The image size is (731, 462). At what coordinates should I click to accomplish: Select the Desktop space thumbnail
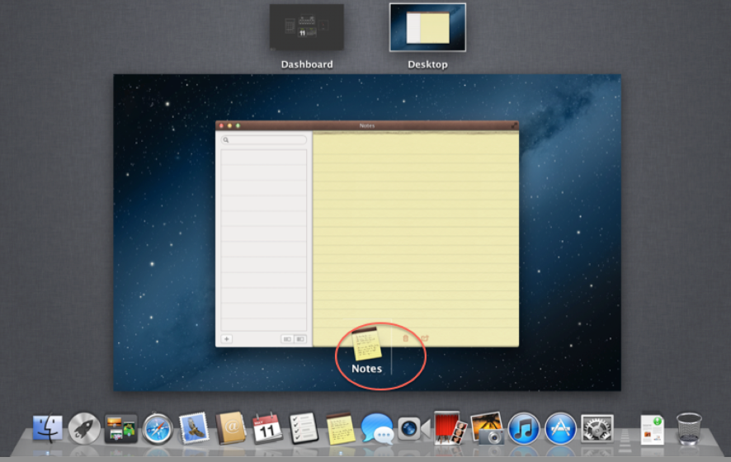pyautogui.click(x=427, y=28)
